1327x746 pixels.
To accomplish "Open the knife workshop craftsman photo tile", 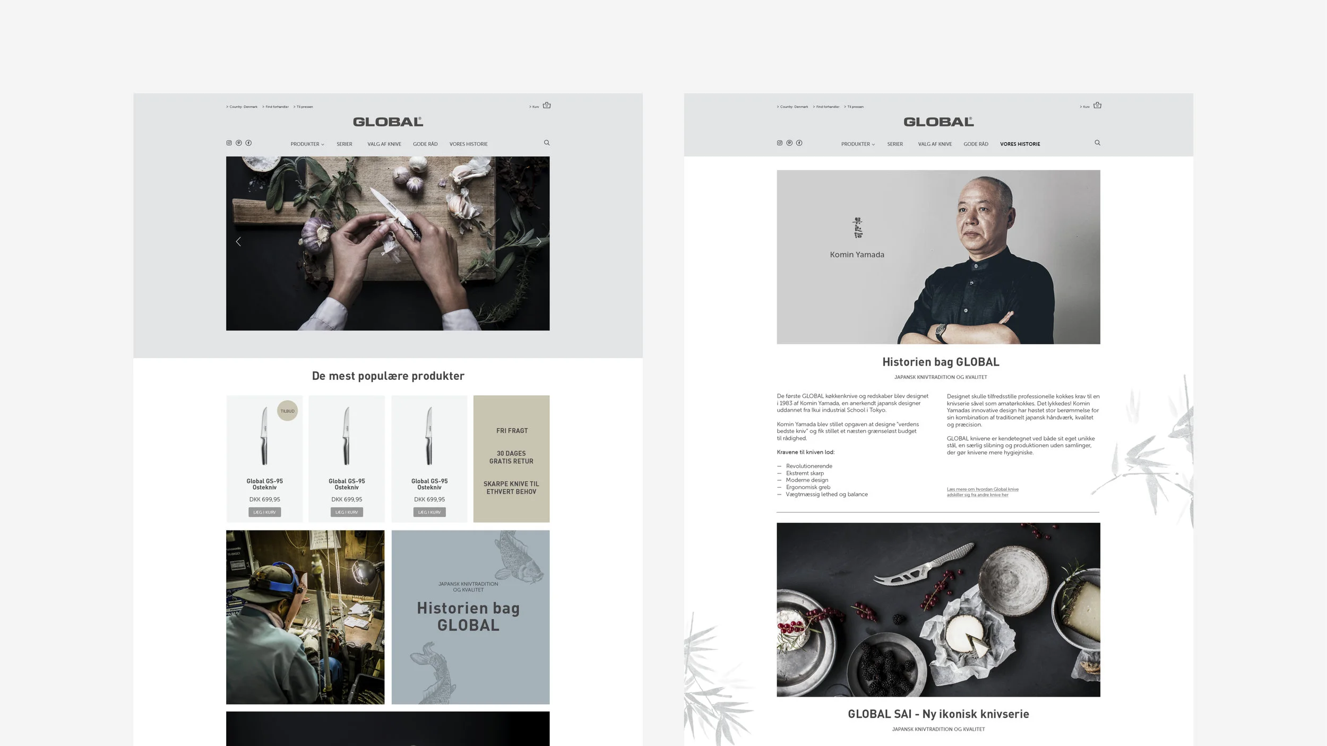I will click(305, 617).
